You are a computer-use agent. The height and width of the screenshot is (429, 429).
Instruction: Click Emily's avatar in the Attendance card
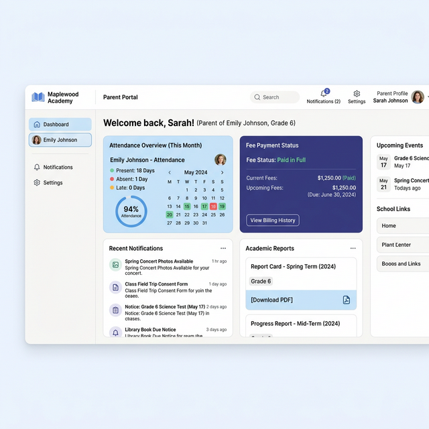(x=221, y=160)
